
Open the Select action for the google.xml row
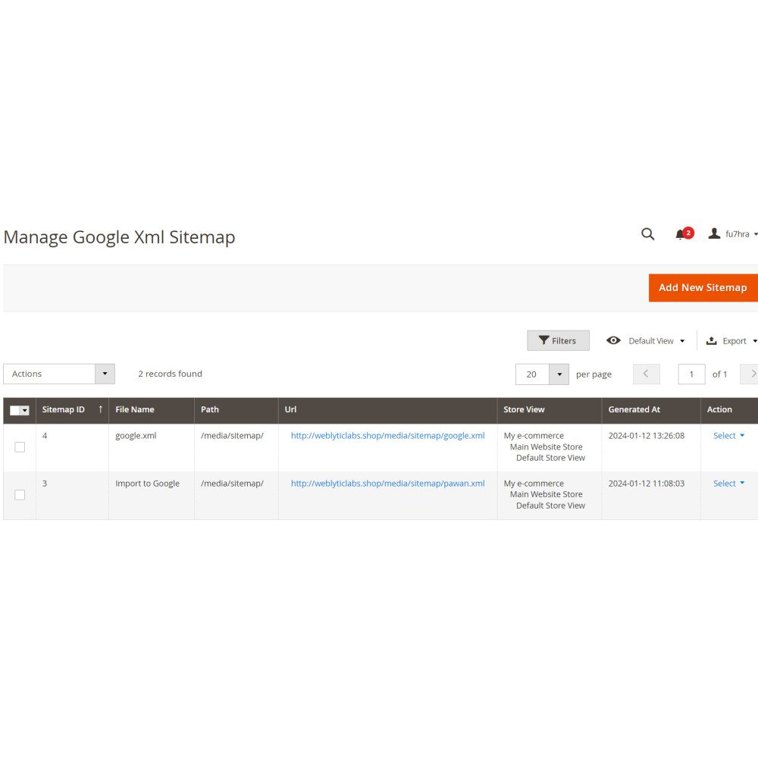tap(728, 436)
